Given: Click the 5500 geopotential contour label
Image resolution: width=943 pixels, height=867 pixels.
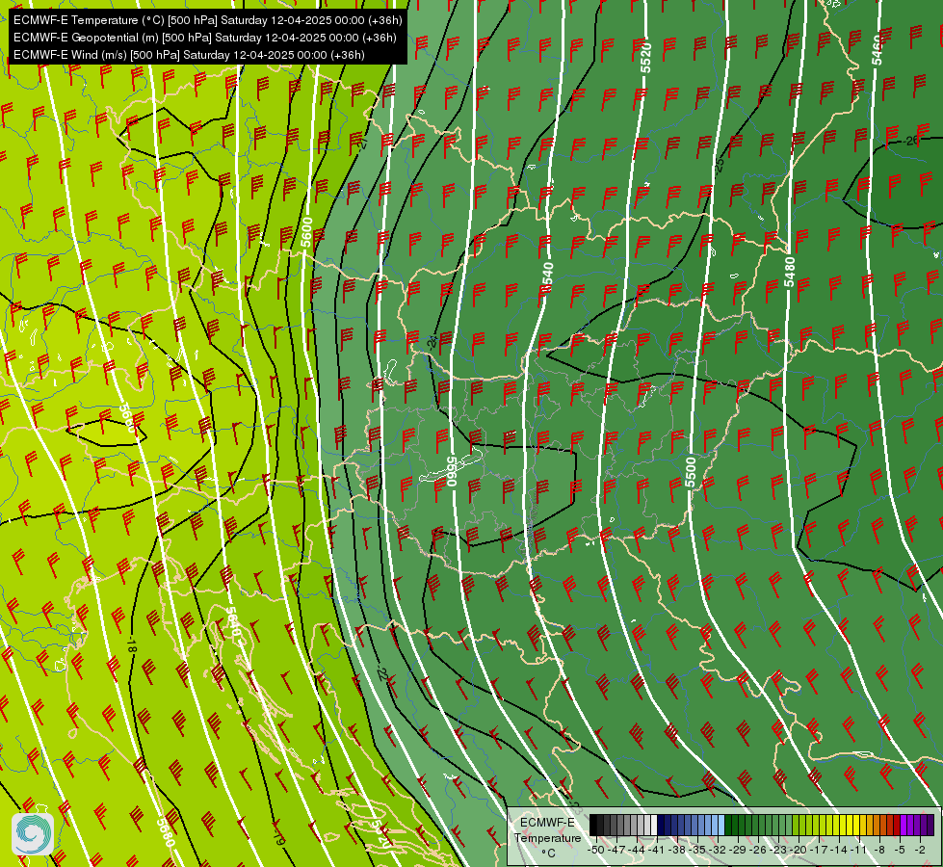Looking at the screenshot, I should coord(691,472).
